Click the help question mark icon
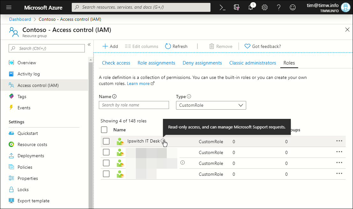This screenshot has height=209, width=353. point(279,7)
